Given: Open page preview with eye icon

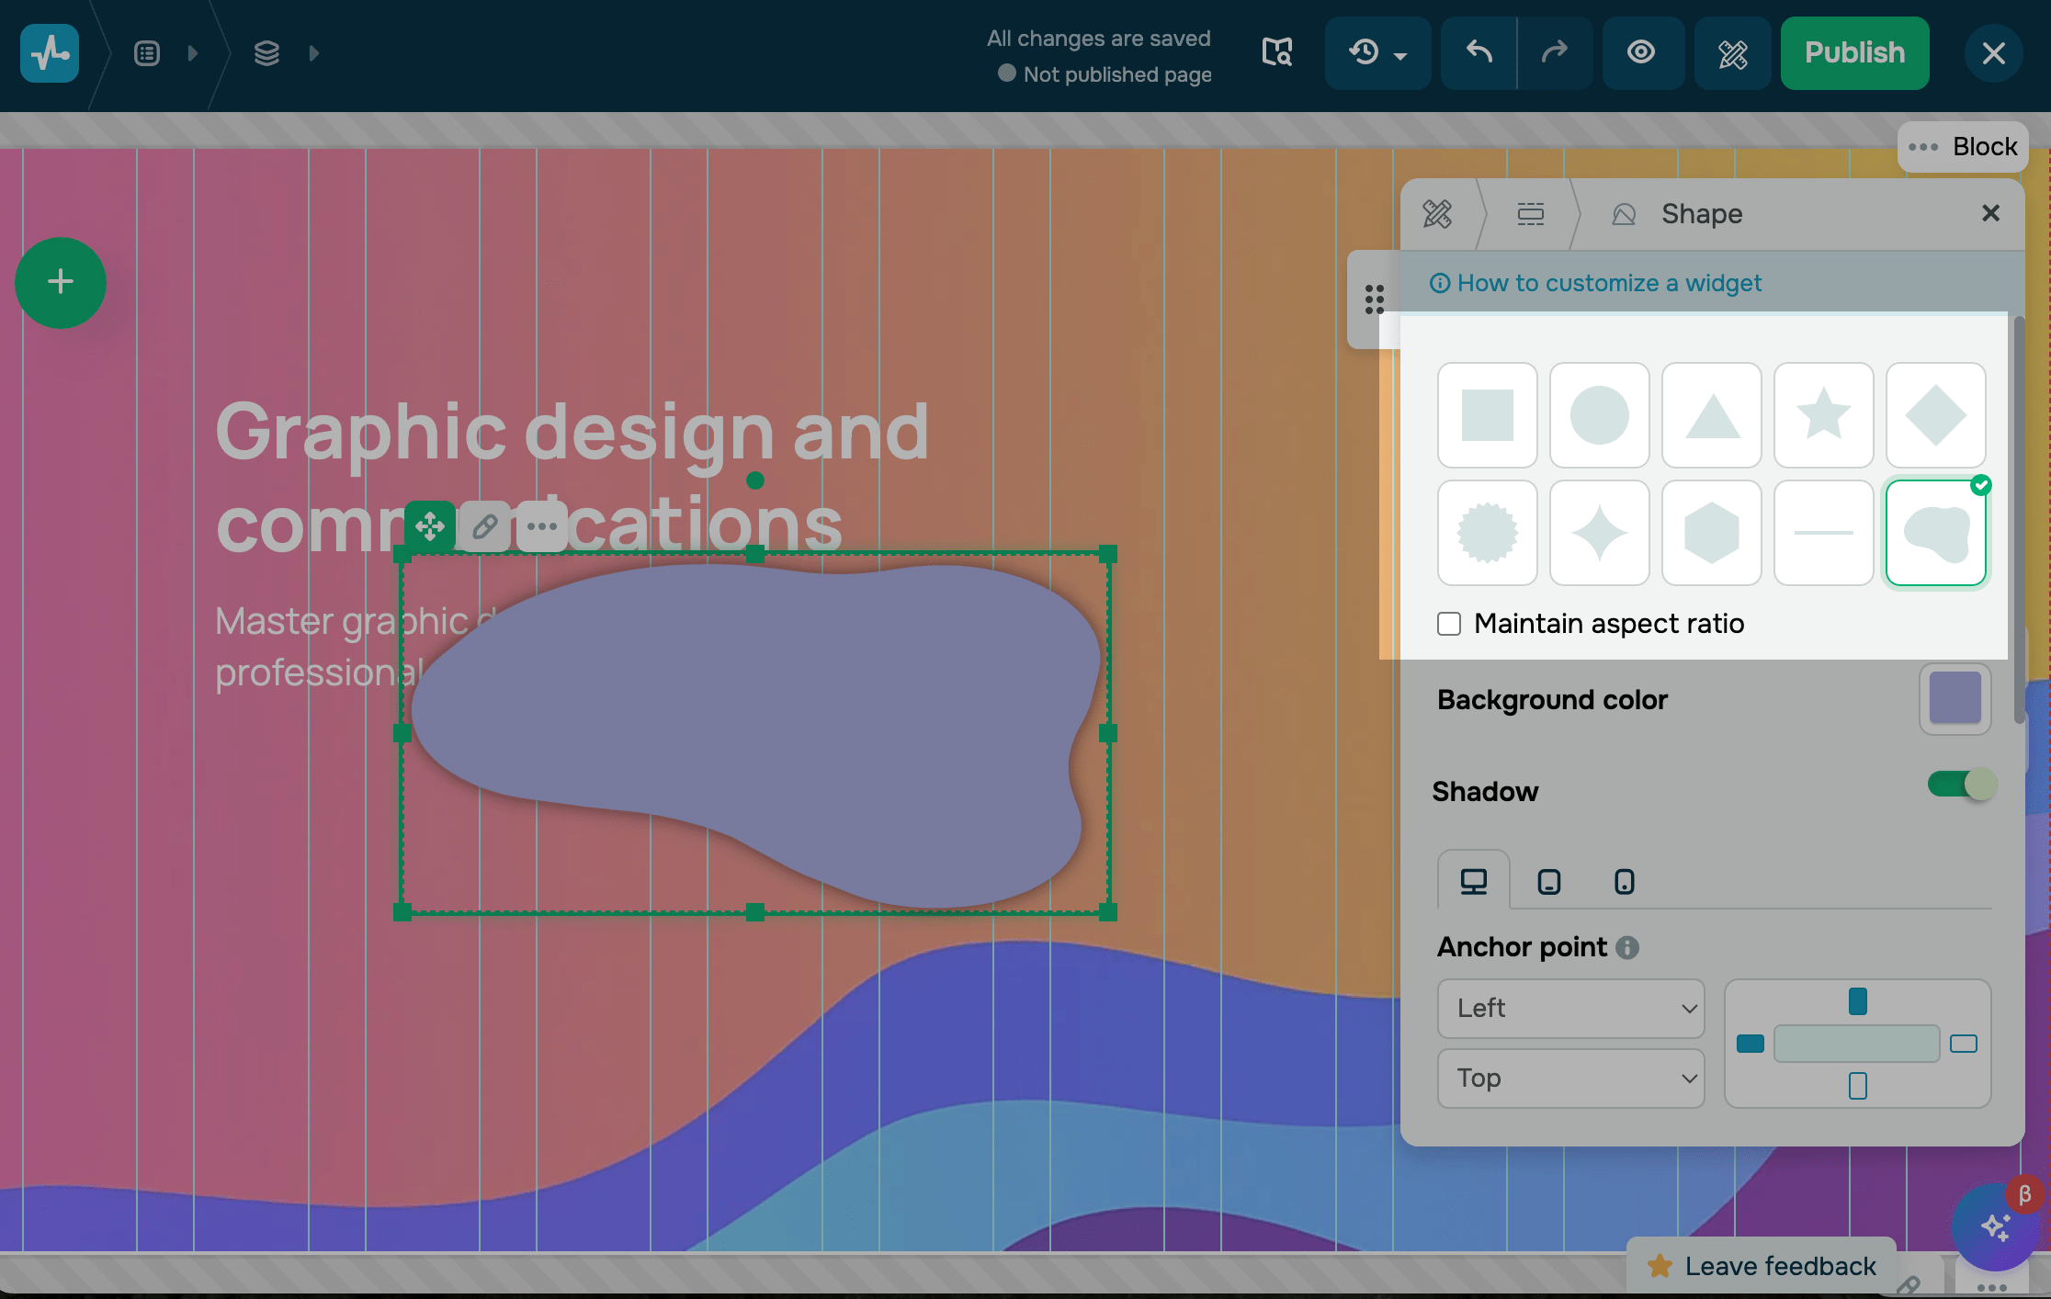Looking at the screenshot, I should pos(1641,52).
